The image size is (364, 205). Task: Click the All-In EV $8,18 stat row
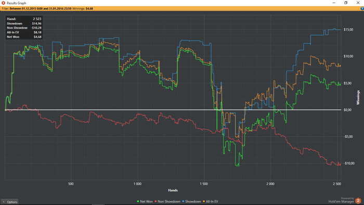tap(24, 32)
